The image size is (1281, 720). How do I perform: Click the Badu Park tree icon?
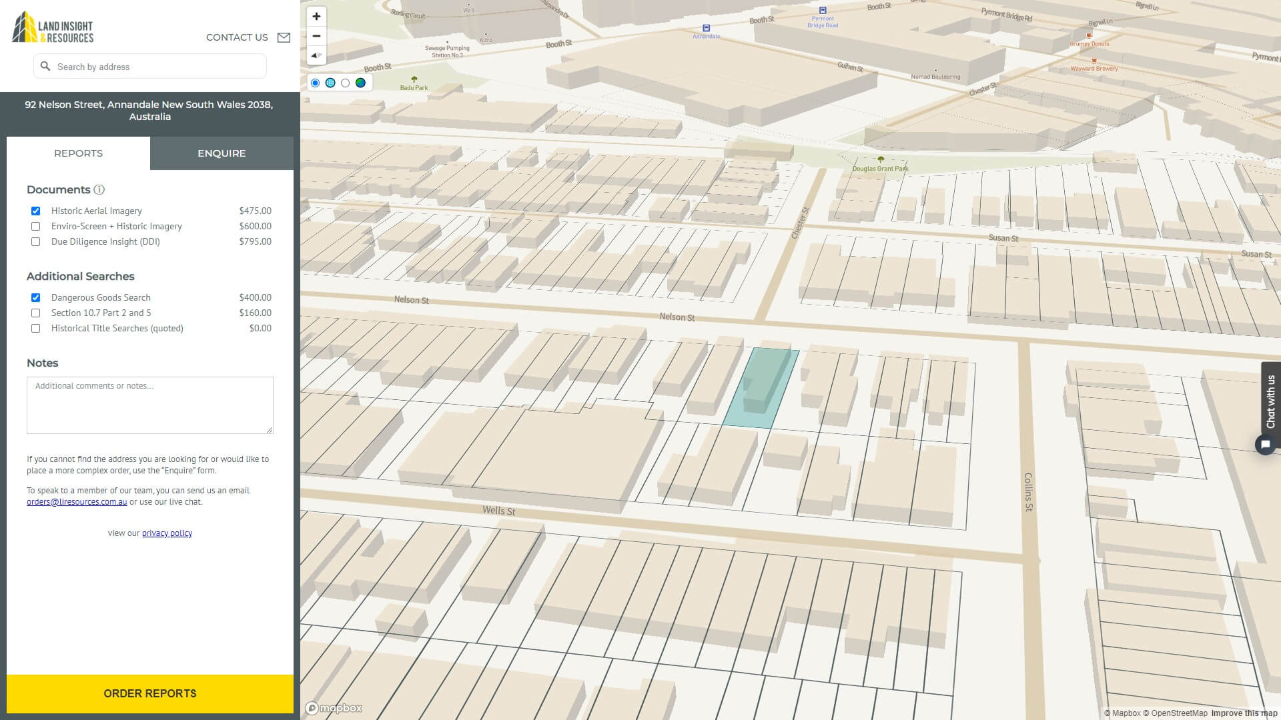(414, 79)
